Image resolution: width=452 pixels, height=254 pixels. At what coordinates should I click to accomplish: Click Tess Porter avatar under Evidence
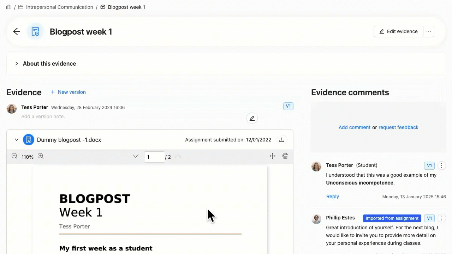[12, 109]
